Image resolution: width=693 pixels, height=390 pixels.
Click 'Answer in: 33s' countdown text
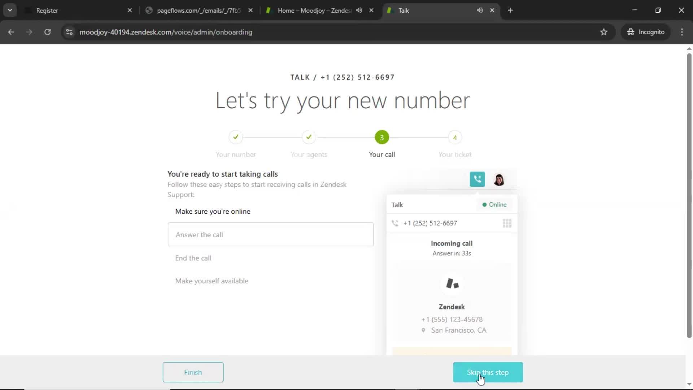click(x=452, y=253)
